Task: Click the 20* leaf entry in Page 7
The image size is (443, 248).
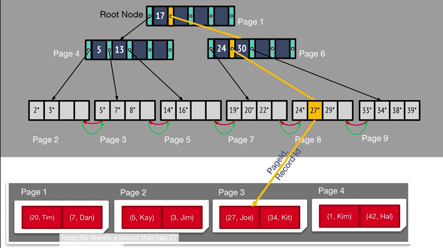Action: [x=249, y=111]
